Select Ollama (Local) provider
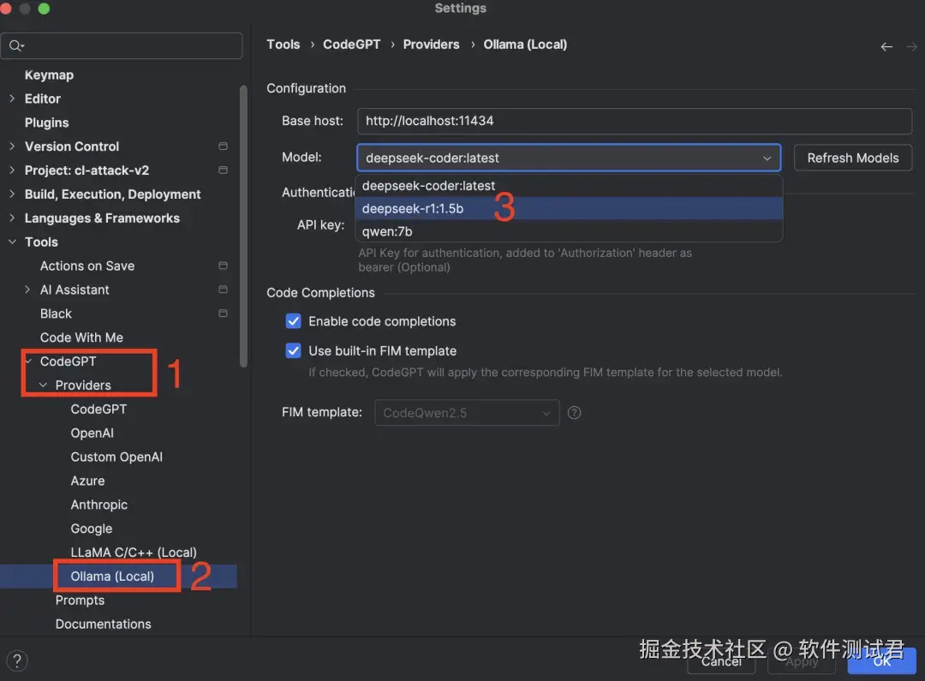Image resolution: width=925 pixels, height=681 pixels. [112, 576]
